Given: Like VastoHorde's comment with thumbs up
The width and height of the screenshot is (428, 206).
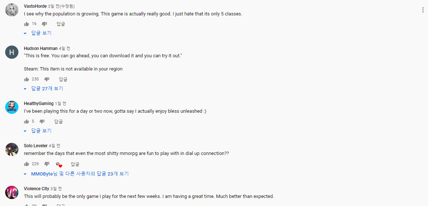Looking at the screenshot, I should [x=27, y=24].
